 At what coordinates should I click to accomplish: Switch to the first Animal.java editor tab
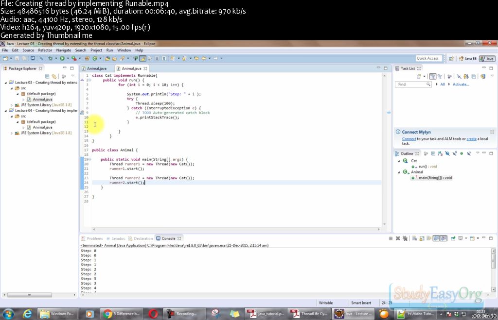click(x=97, y=68)
